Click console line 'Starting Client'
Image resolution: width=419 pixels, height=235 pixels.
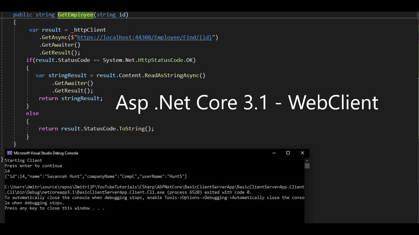(23, 160)
